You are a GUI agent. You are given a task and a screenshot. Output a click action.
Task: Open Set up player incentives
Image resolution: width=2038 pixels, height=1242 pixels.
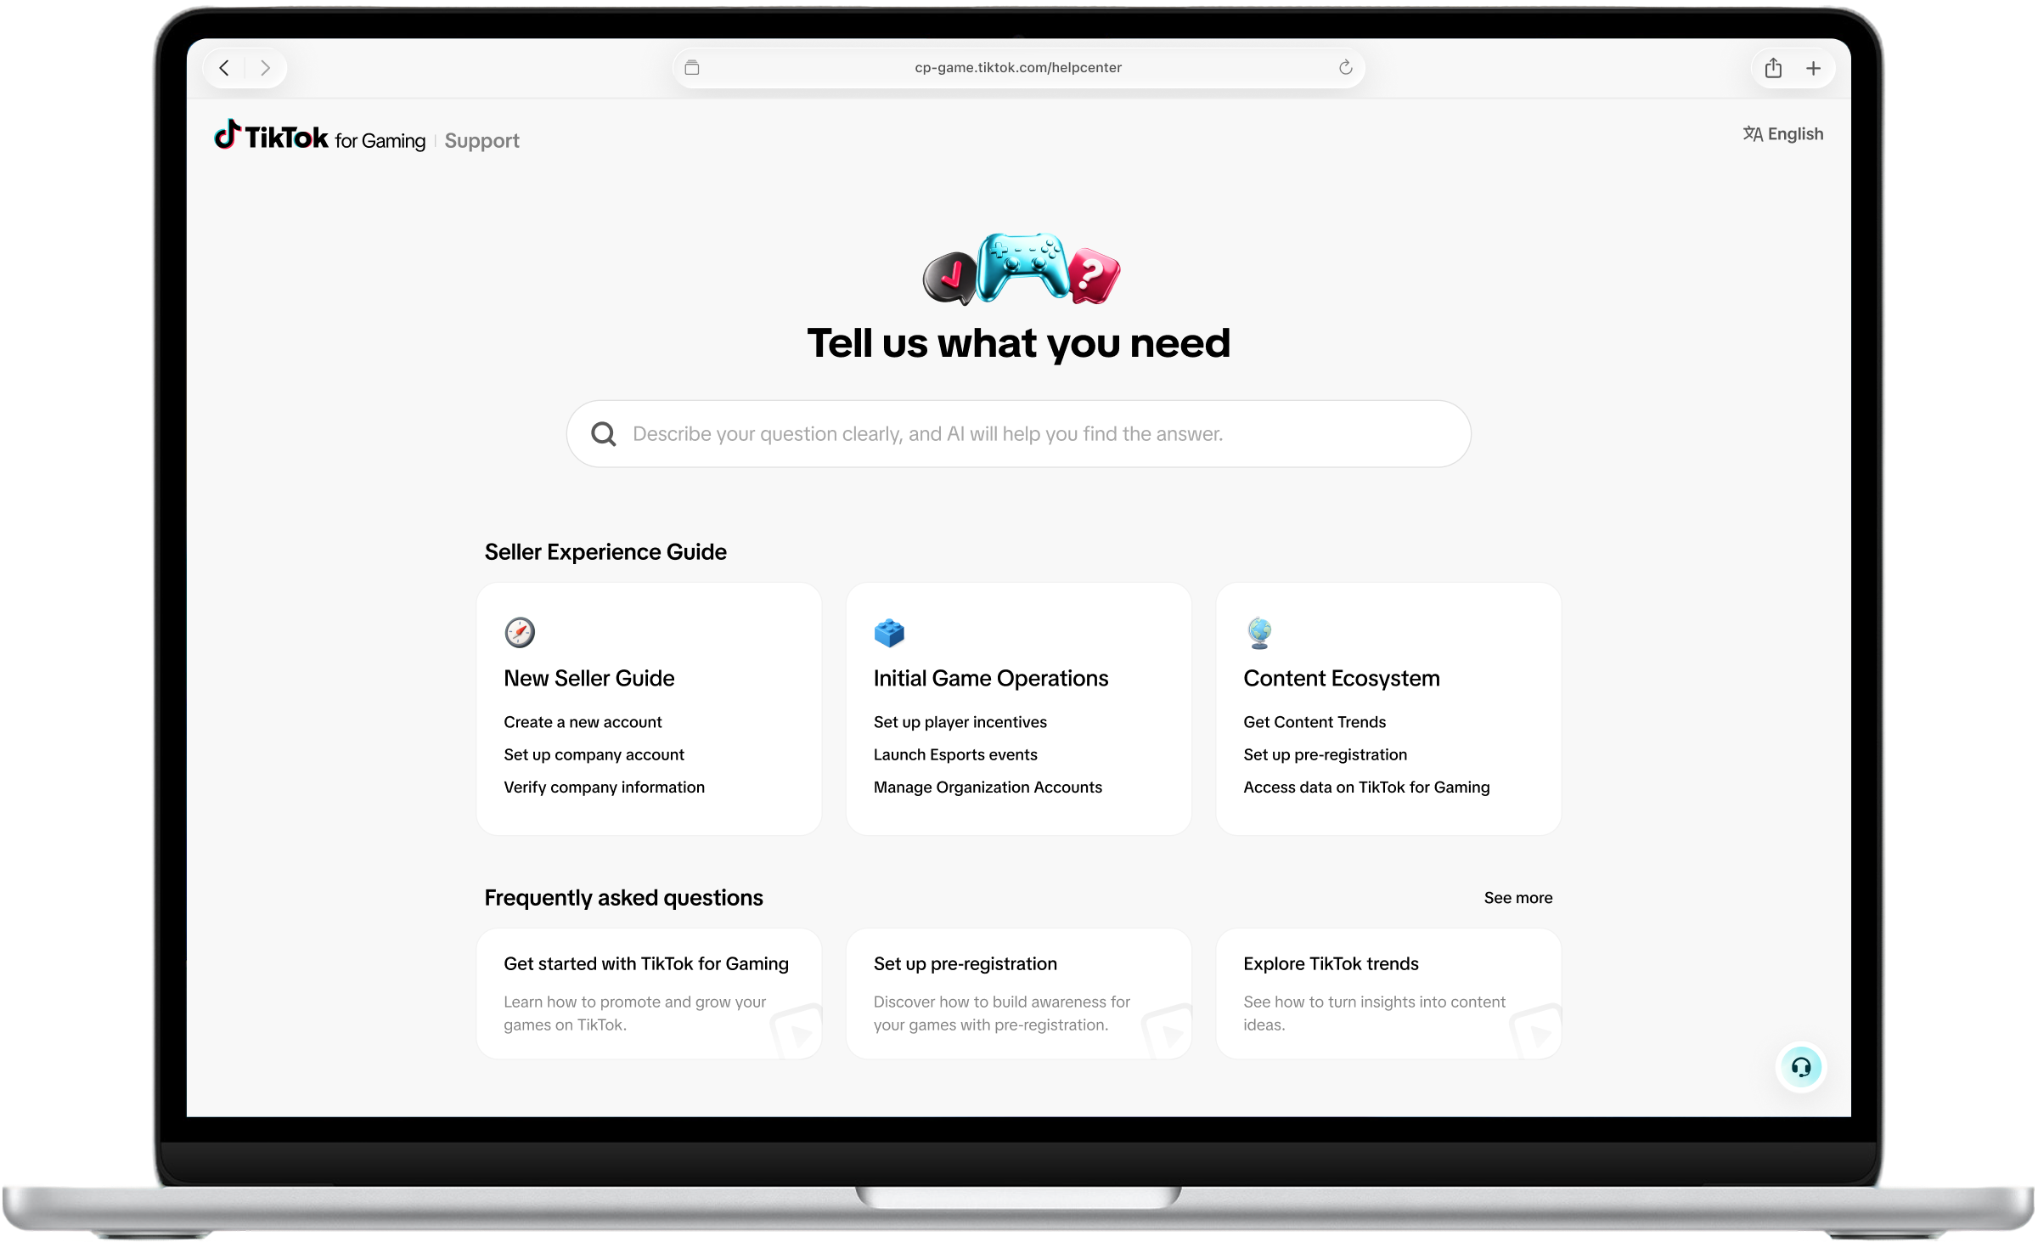click(960, 722)
